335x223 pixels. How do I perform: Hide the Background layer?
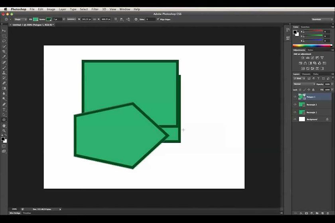point(295,119)
